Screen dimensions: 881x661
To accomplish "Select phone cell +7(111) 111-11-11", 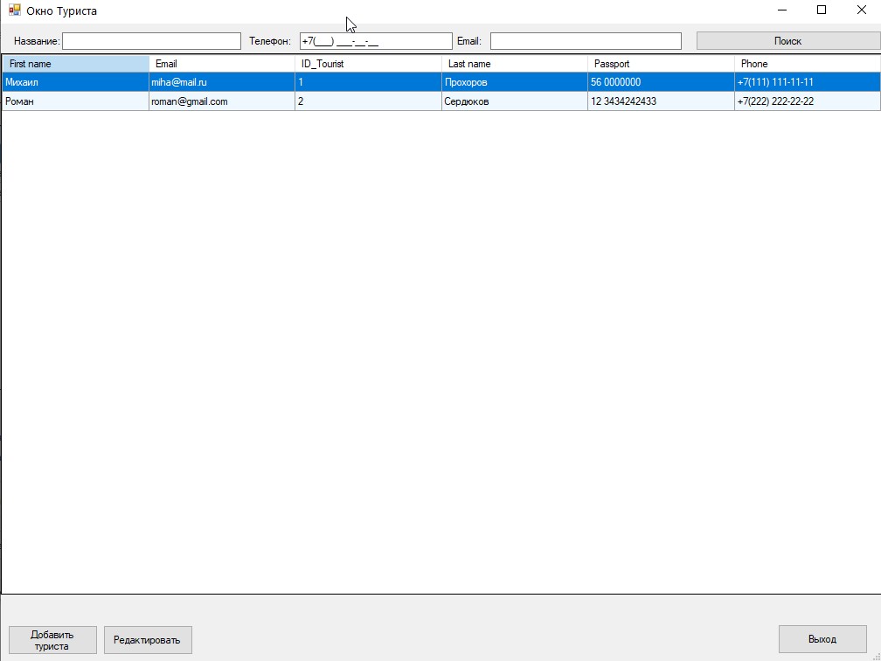I will (x=808, y=82).
